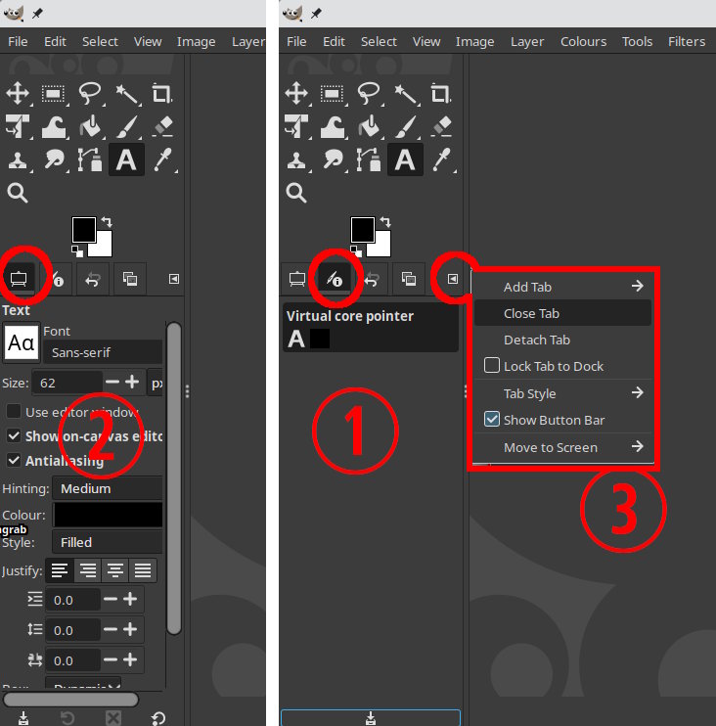The image size is (716, 726).
Task: Toggle the Use editor window checkbox
Action: pos(14,412)
